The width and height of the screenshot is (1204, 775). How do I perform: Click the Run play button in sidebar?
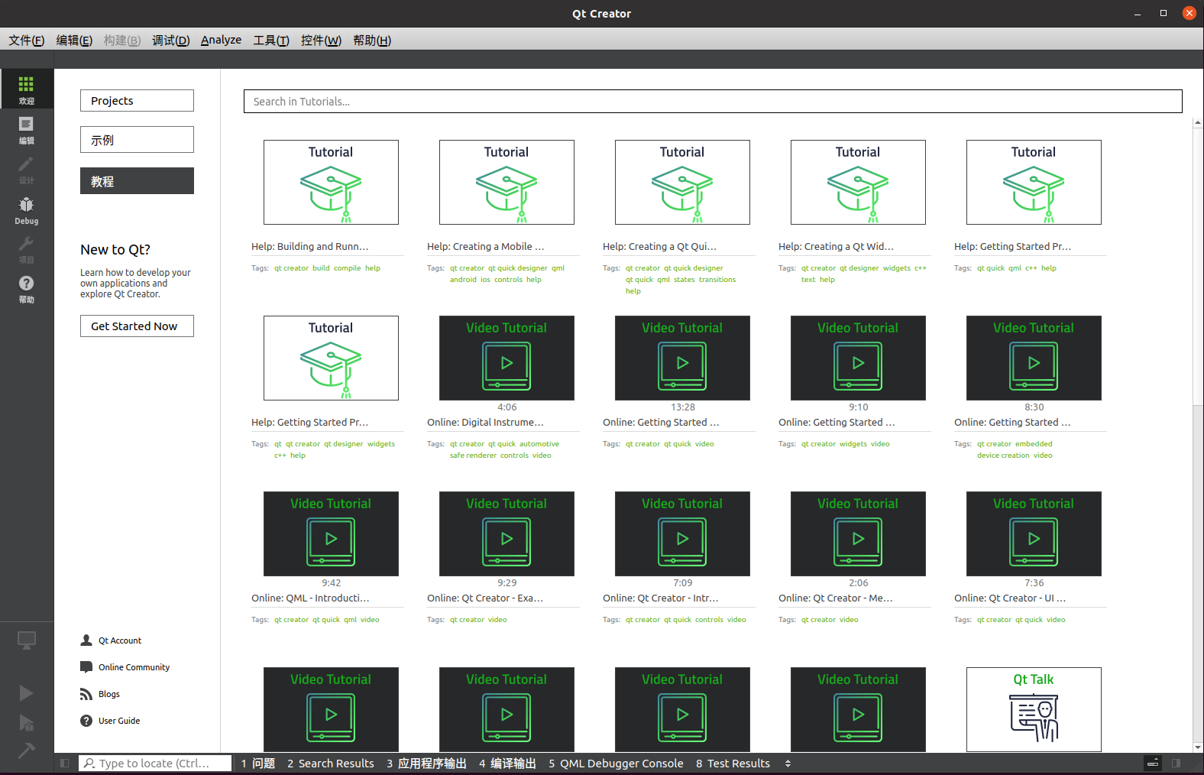point(27,693)
